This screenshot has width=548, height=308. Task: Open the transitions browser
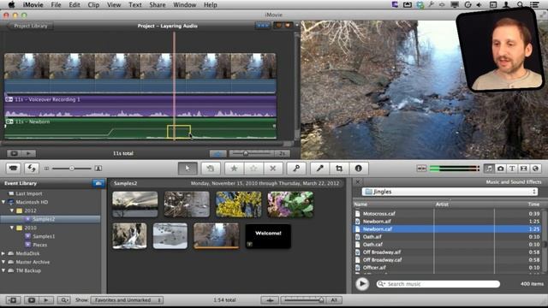(x=523, y=169)
